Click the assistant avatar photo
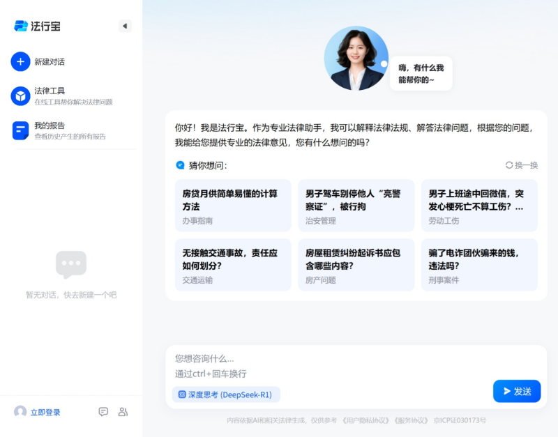This screenshot has height=437, width=558. click(356, 59)
